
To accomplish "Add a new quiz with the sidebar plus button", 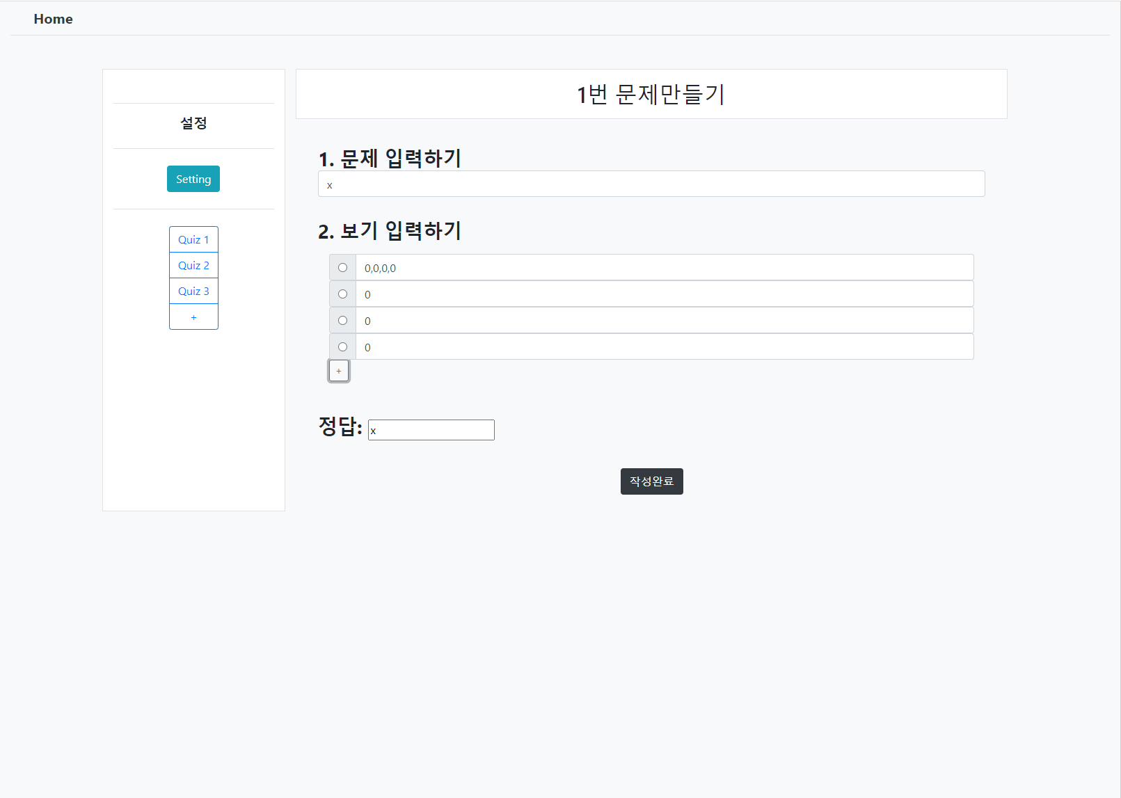I will click(x=193, y=317).
